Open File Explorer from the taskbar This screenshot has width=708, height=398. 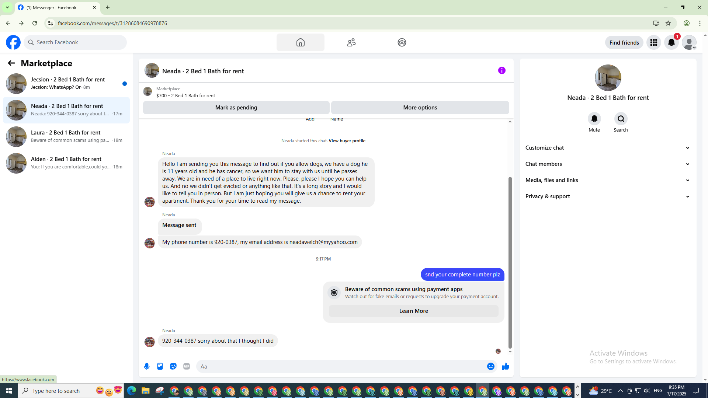pos(146,391)
